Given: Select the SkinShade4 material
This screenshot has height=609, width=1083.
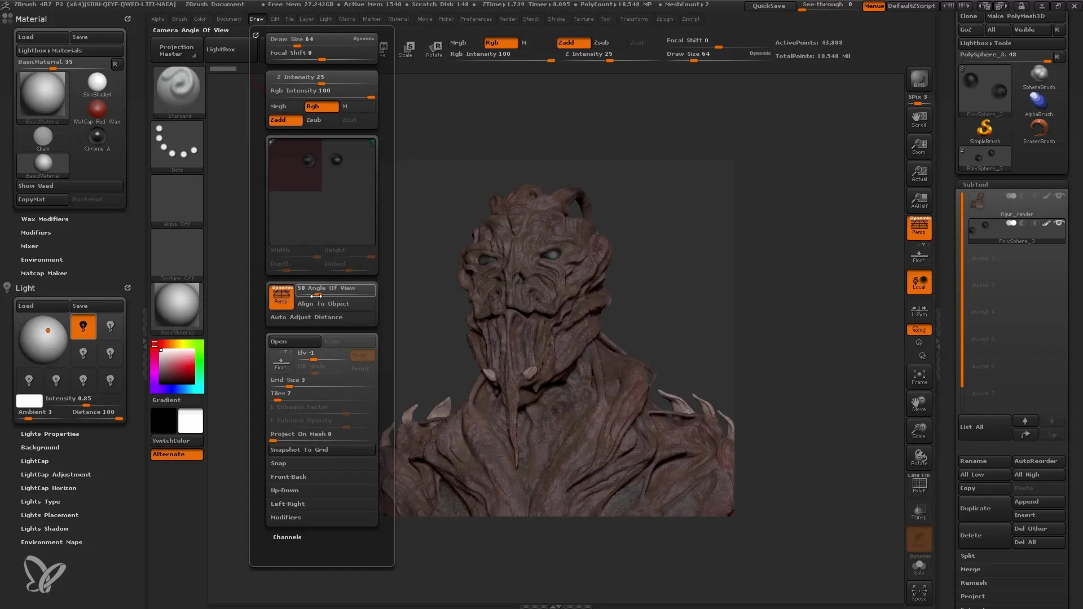Looking at the screenshot, I should [x=97, y=85].
